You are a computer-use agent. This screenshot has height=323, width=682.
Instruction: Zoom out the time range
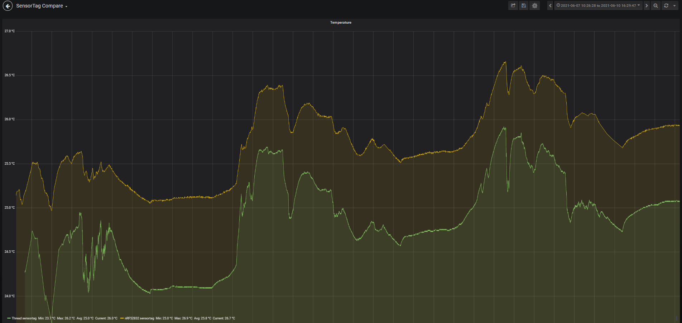(655, 5)
